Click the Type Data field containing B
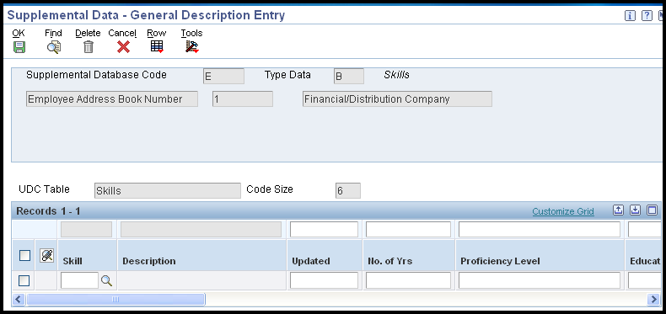The height and width of the screenshot is (314, 666). point(349,77)
